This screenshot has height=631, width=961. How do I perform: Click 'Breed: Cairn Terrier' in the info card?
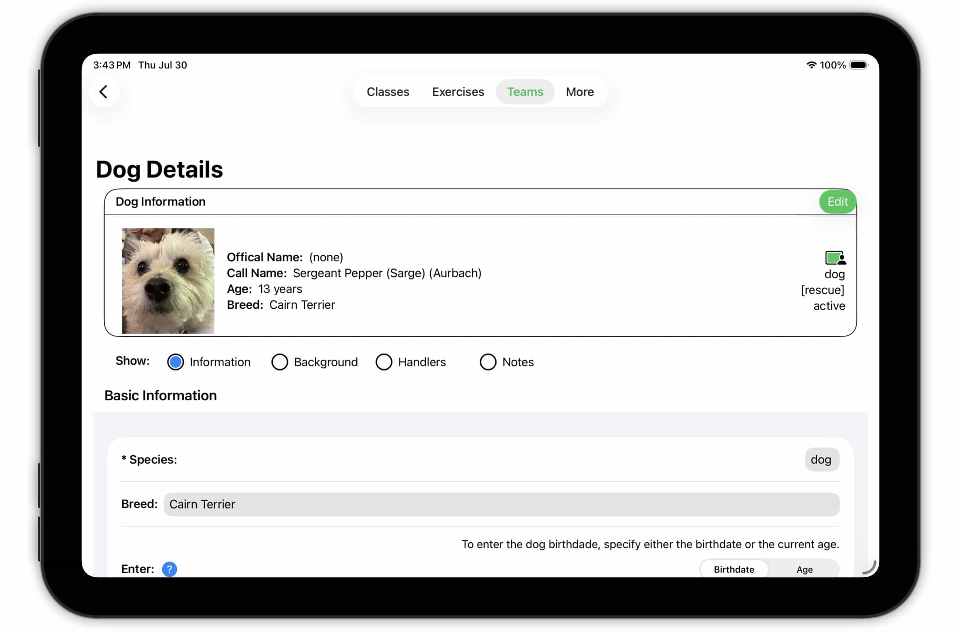point(281,305)
